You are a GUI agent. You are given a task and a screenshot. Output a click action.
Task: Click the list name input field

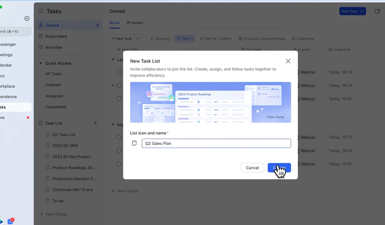tap(216, 144)
